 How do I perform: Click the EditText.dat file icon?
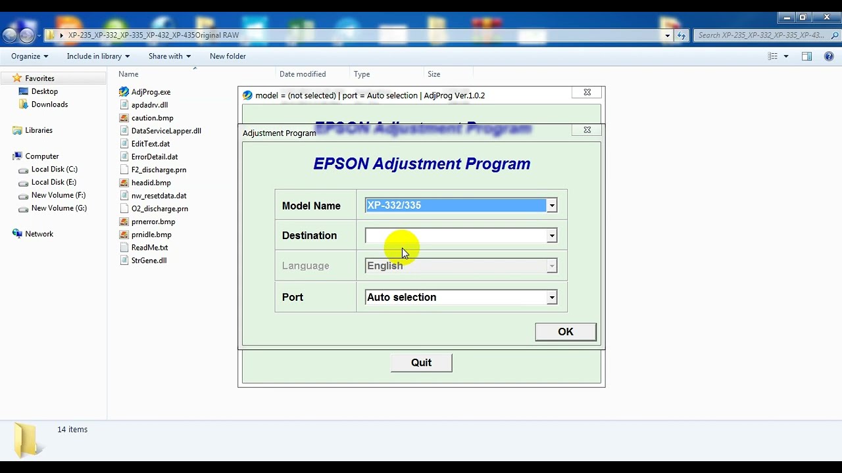tap(124, 144)
